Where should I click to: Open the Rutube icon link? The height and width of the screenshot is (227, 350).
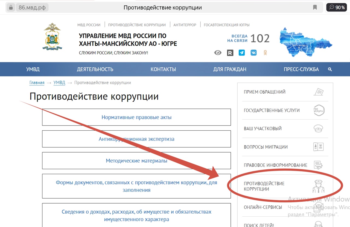[x=230, y=53]
